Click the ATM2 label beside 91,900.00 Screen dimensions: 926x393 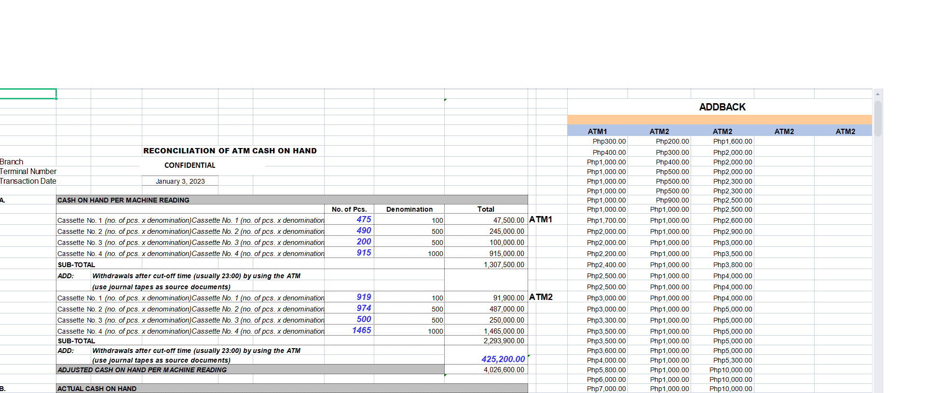pyautogui.click(x=541, y=297)
